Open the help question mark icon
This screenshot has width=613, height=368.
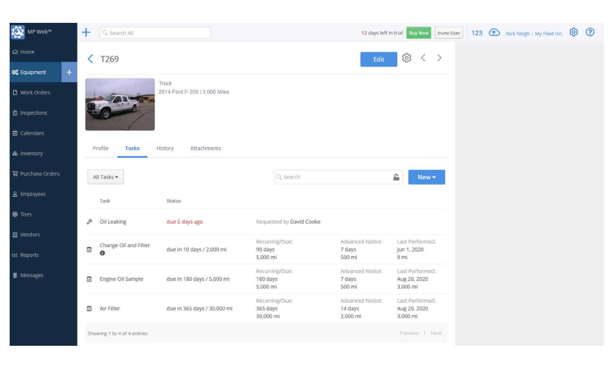click(x=590, y=33)
